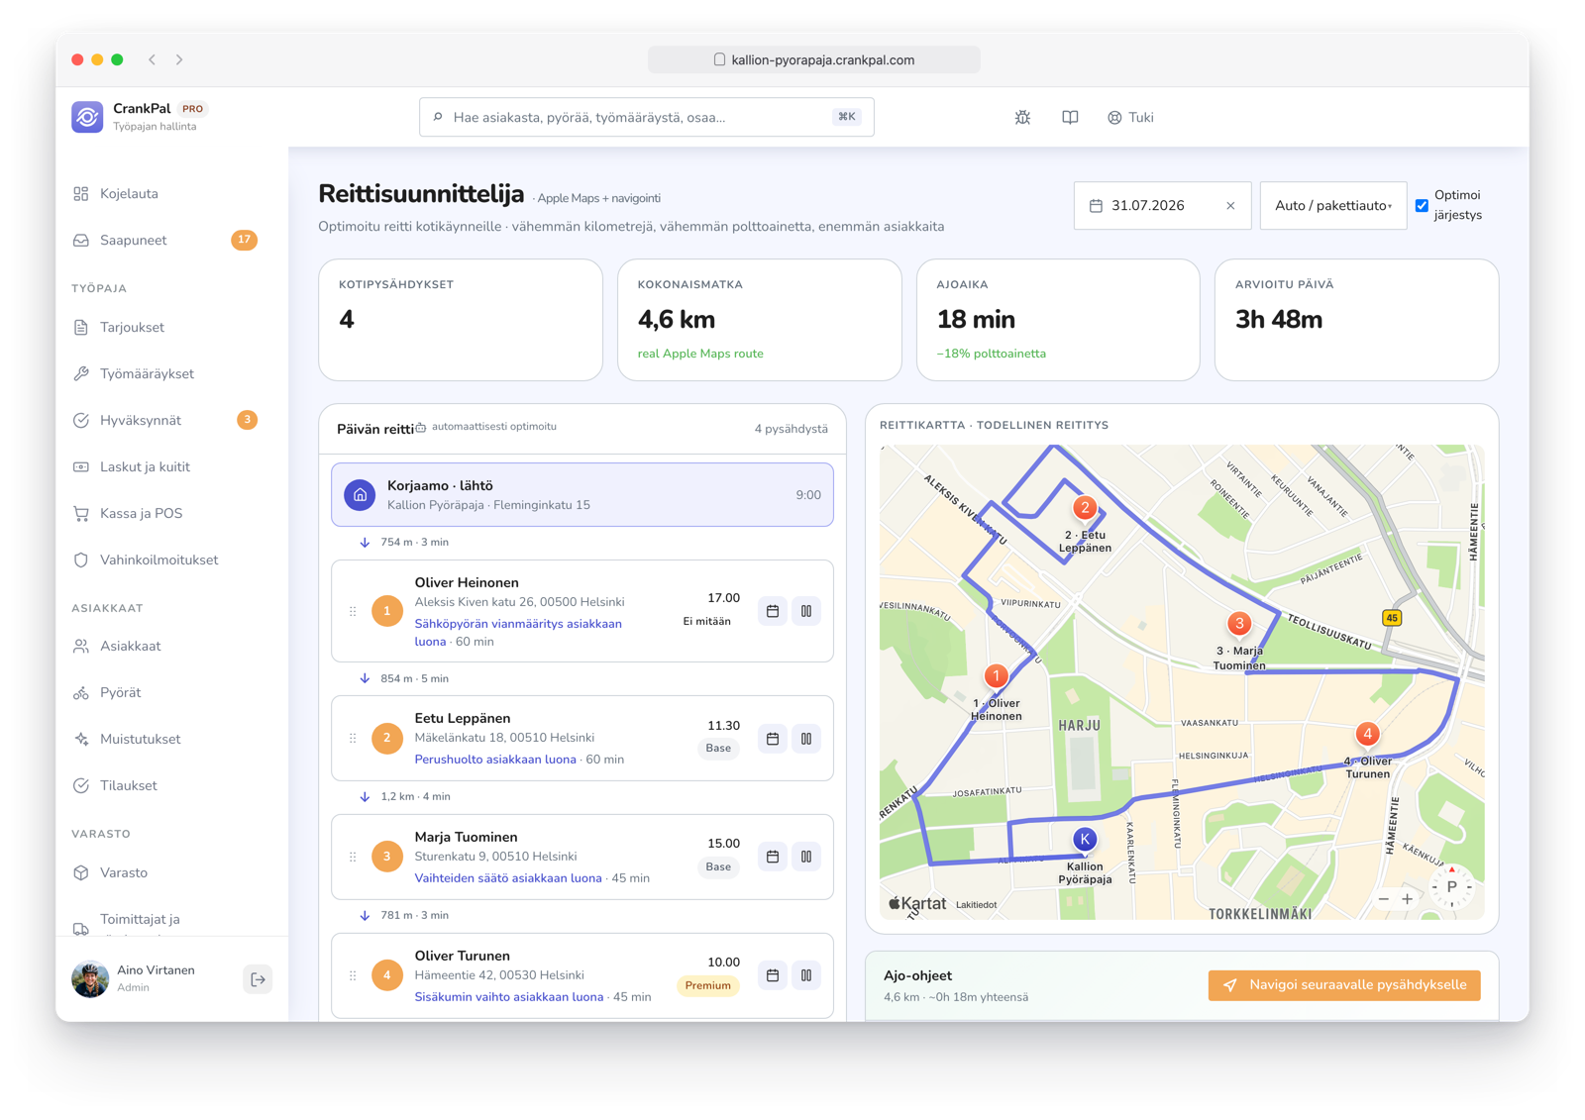
Task: Click the columns icon for Eetu Leppänen
Action: (806, 739)
